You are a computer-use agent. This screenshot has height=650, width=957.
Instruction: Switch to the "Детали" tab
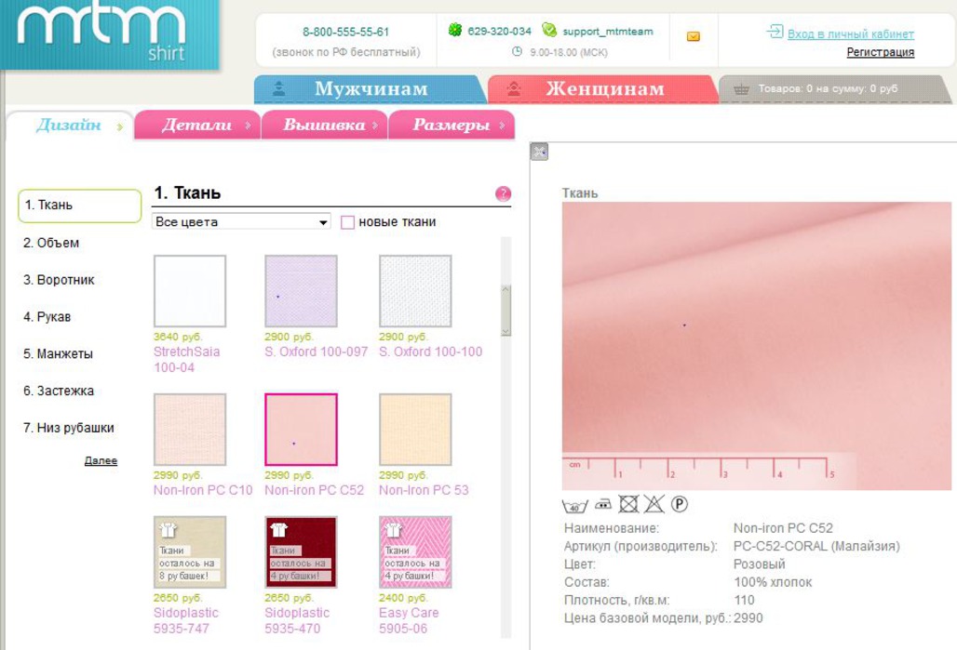196,125
